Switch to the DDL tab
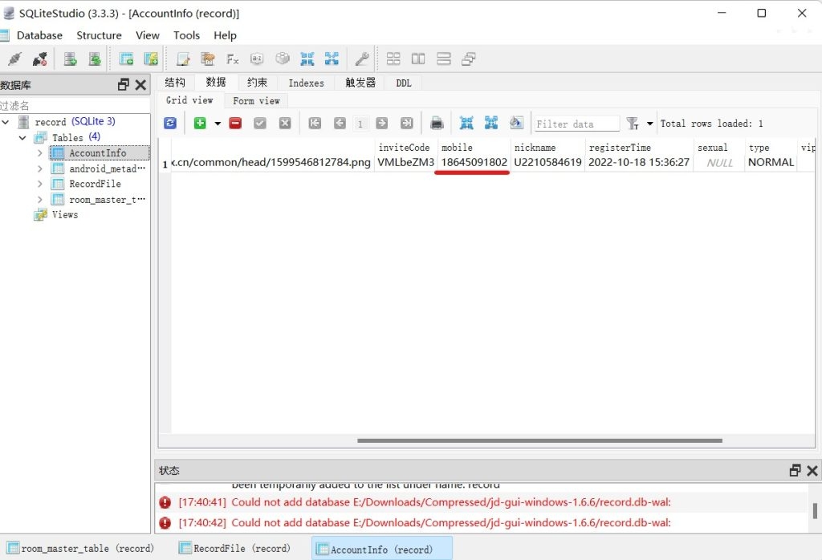The height and width of the screenshot is (560, 822). click(x=403, y=83)
